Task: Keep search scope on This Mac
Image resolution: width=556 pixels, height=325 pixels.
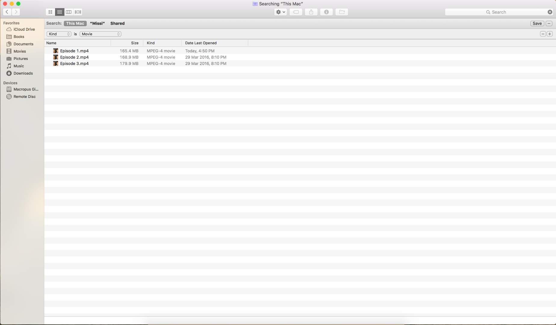Action: (75, 23)
